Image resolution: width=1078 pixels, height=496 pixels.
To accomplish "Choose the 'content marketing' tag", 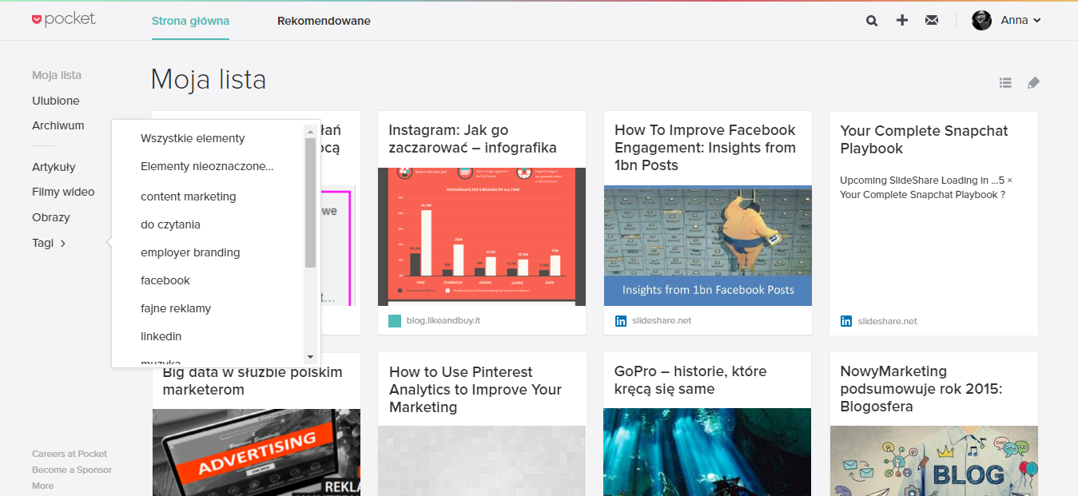I will click(189, 196).
